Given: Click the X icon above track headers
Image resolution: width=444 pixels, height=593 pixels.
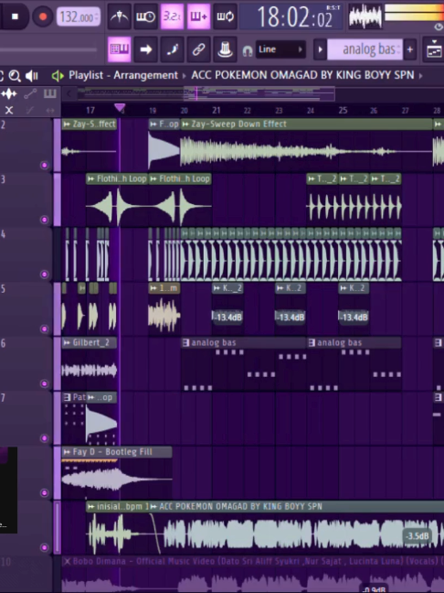Looking at the screenshot, I should [9, 111].
